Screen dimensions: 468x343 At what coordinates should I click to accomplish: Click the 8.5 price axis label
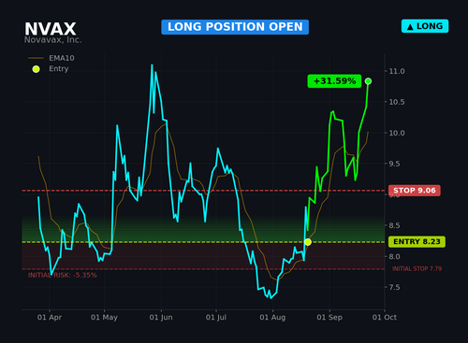(394, 225)
